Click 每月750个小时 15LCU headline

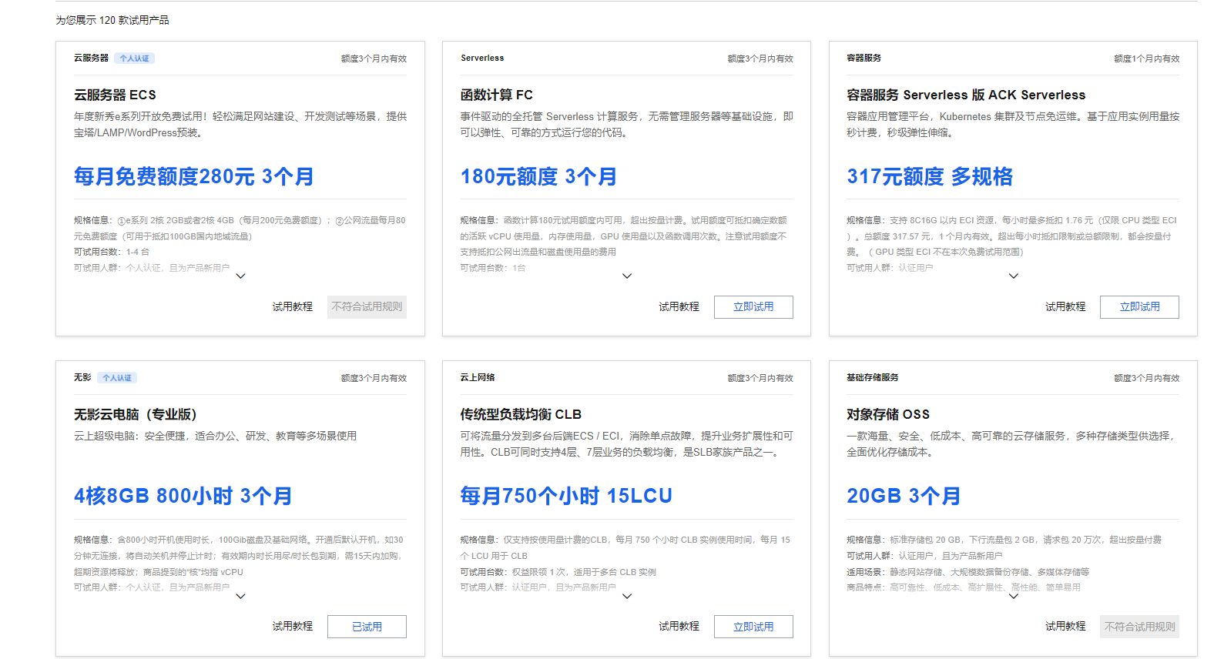(566, 496)
